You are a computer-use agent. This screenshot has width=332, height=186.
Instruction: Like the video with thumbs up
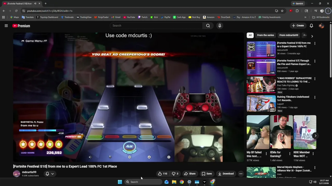pyautogui.click(x=162, y=174)
